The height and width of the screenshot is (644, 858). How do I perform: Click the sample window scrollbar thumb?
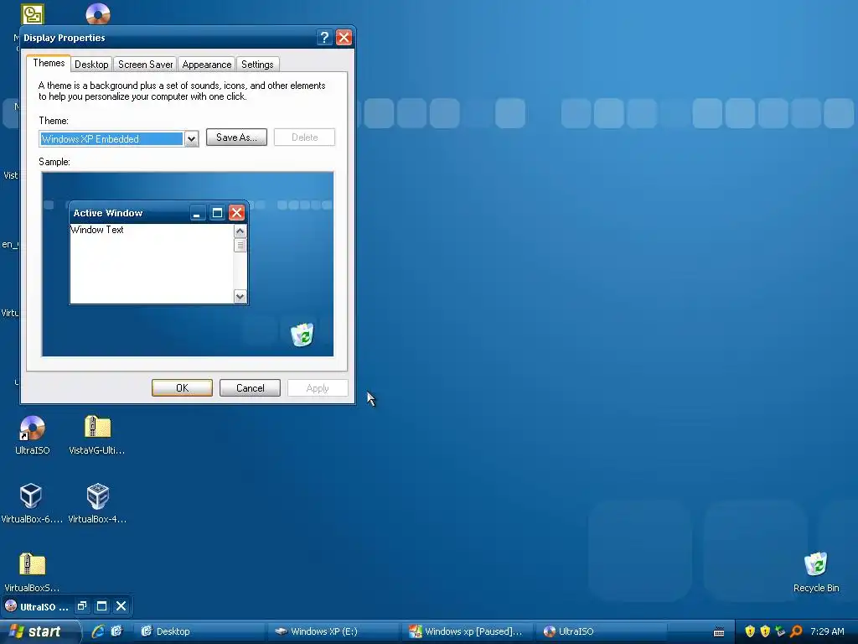click(x=240, y=246)
